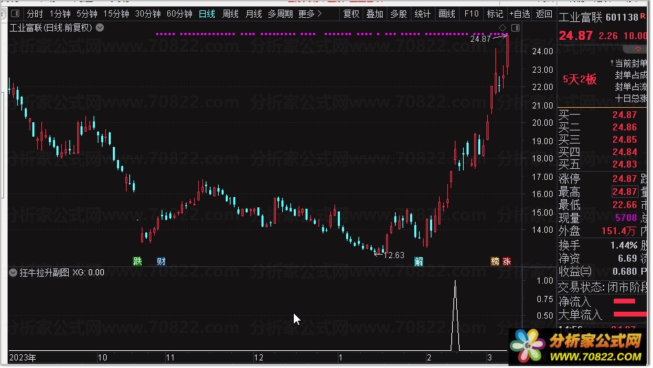Viewport: 653px width, 368px height.
Task: Click the orange 榜 marker icon
Action: pyautogui.click(x=495, y=262)
